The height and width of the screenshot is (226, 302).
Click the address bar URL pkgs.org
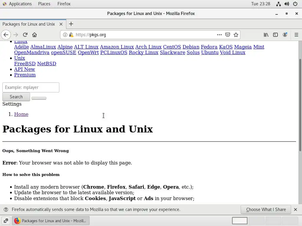91,35
